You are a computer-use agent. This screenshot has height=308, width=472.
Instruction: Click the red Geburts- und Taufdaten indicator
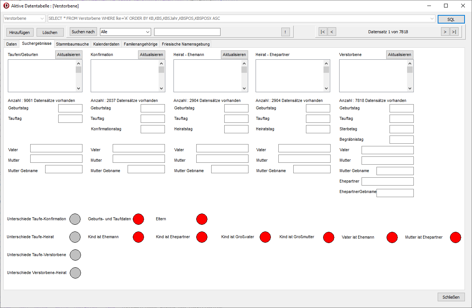(138, 219)
